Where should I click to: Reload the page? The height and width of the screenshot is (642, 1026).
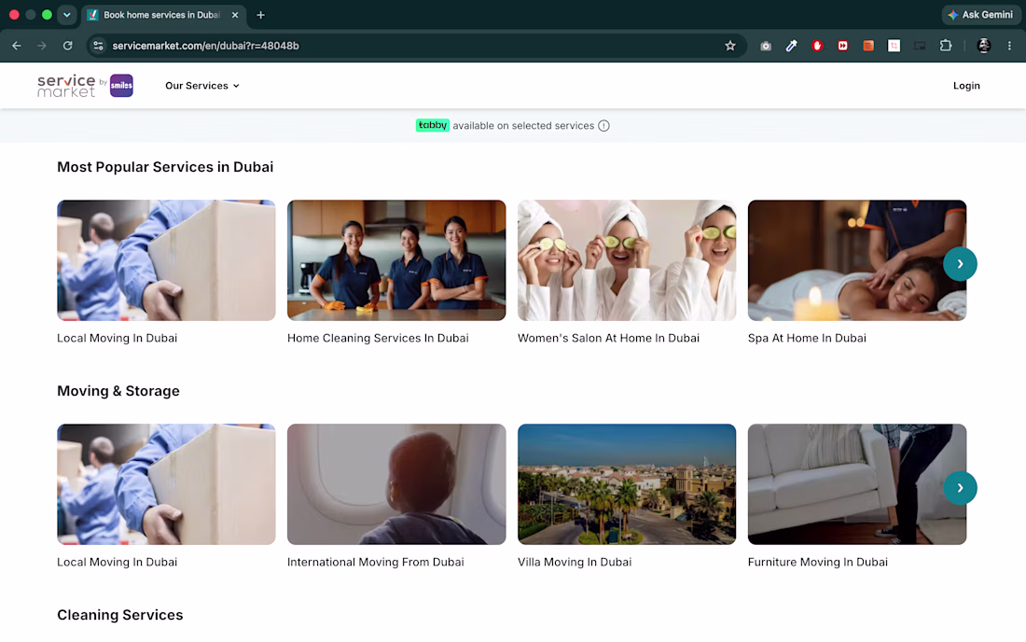pyautogui.click(x=67, y=46)
